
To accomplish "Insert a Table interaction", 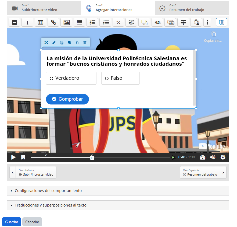I will pyautogui.click(x=40, y=22).
